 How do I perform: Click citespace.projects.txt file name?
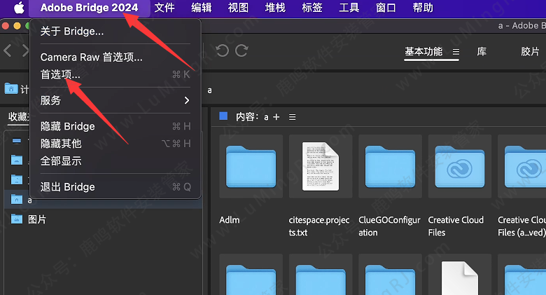(319, 226)
